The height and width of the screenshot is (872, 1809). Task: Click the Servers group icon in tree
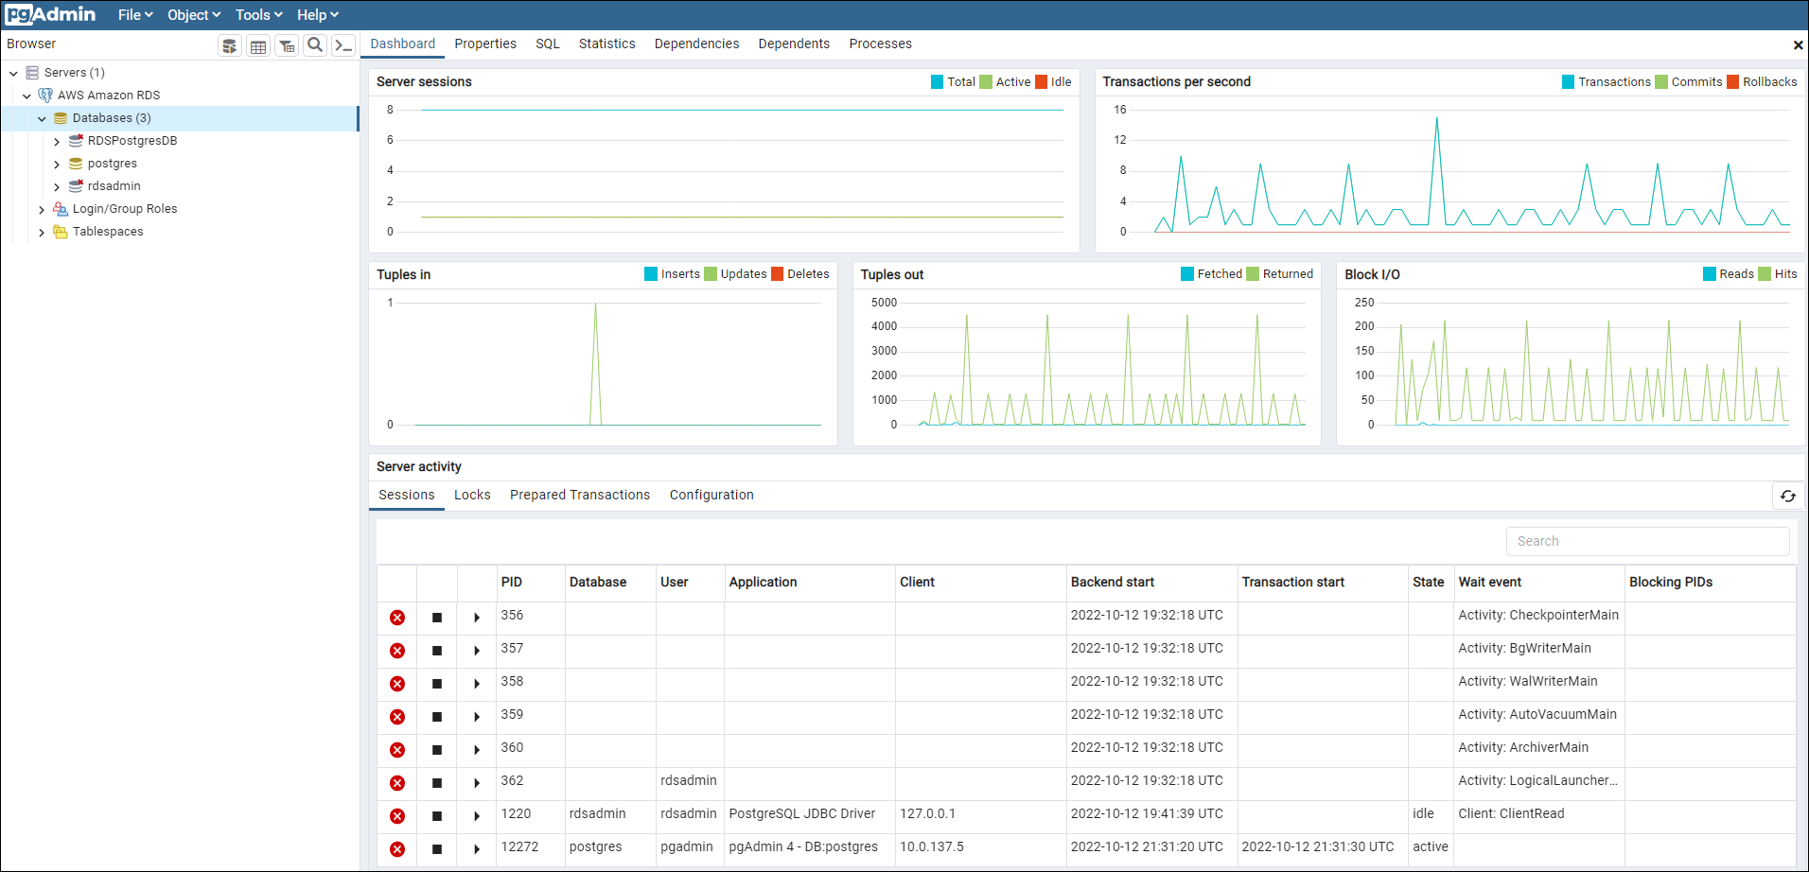click(32, 73)
